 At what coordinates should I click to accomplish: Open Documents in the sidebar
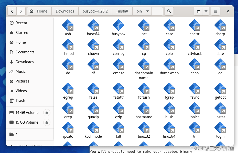click(x=30, y=52)
